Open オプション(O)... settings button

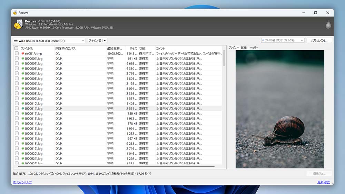319,40
